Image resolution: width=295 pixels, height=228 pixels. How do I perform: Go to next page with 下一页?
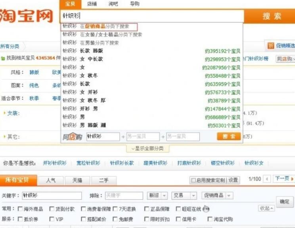pos(284,179)
